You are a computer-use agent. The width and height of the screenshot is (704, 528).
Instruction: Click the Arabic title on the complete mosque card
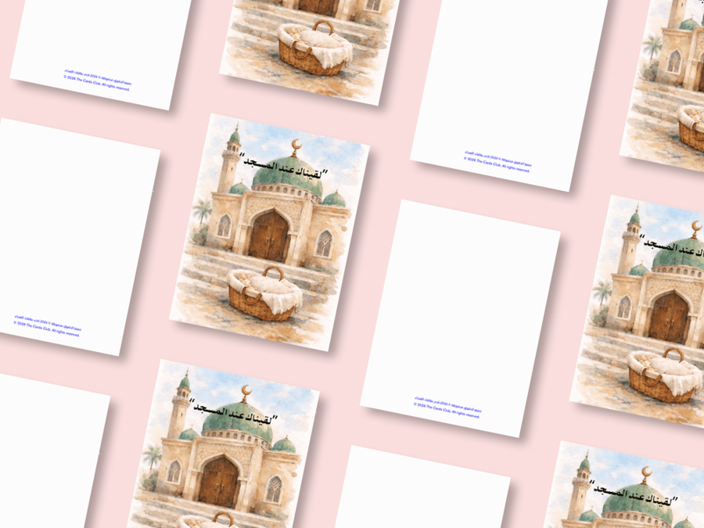click(284, 167)
